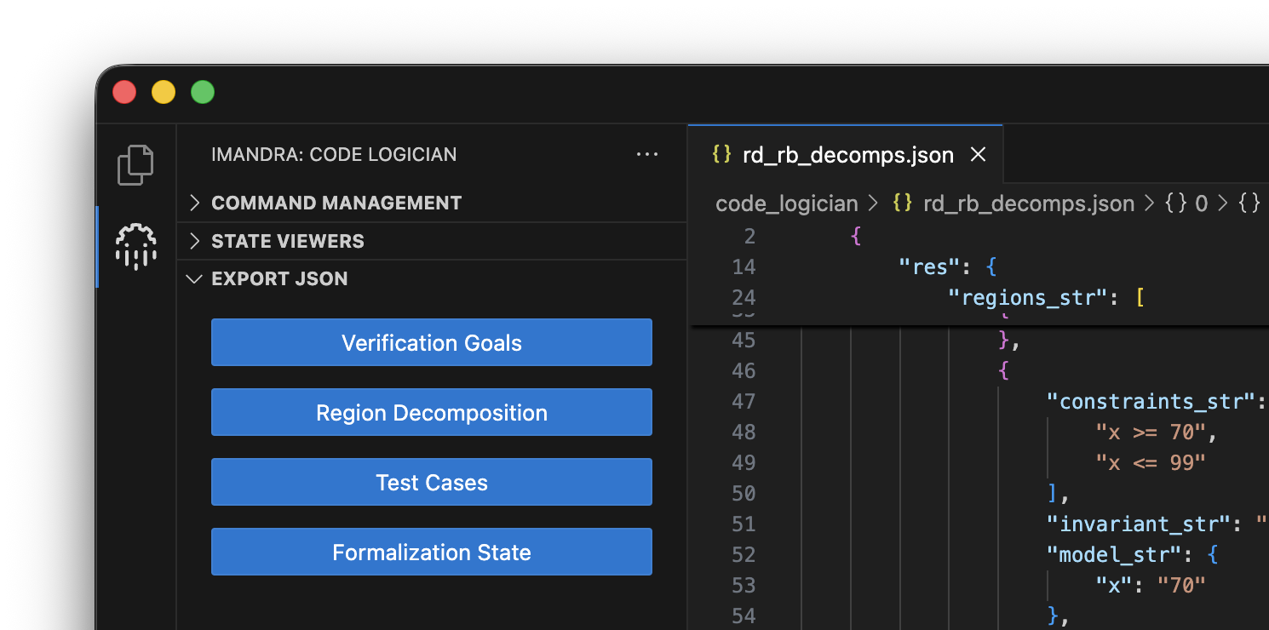Screen dimensions: 1269x630
Task: Click the Test Cases export button
Action: click(x=431, y=482)
